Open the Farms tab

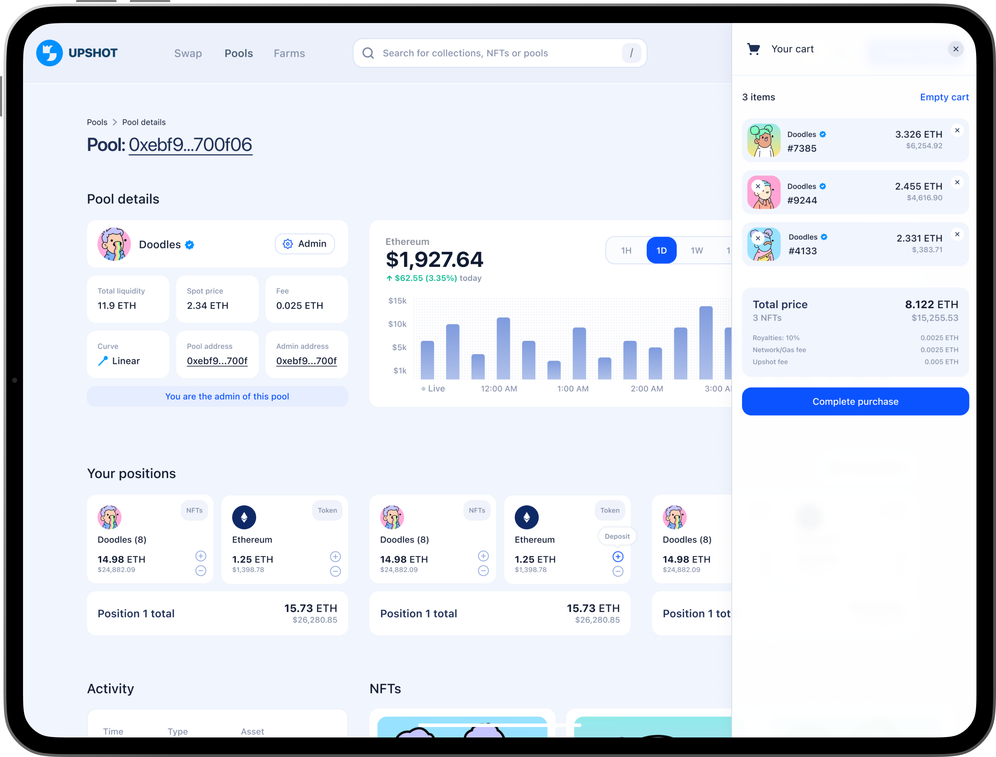coord(289,53)
